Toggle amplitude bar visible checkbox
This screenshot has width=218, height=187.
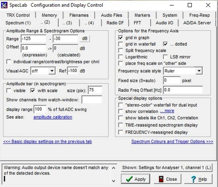click(x=9, y=90)
